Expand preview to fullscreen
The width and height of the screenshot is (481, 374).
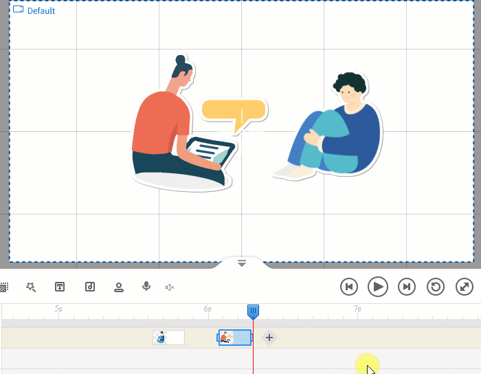pyautogui.click(x=464, y=287)
